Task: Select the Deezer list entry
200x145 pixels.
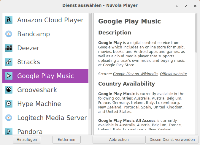Action: [x=28, y=48]
